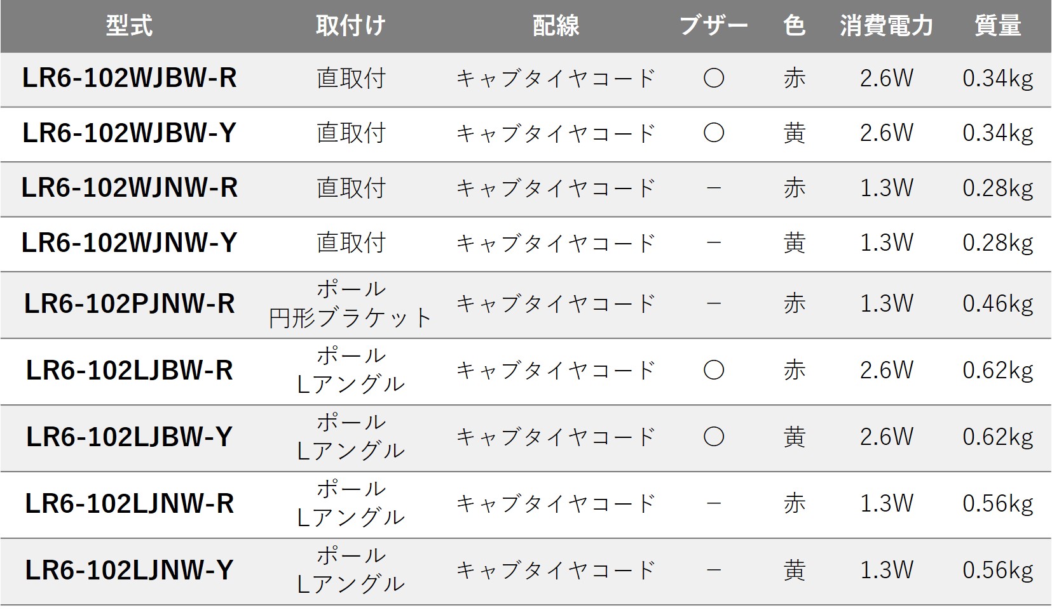Click model name LR6-102WJBW-Y

coord(129,133)
